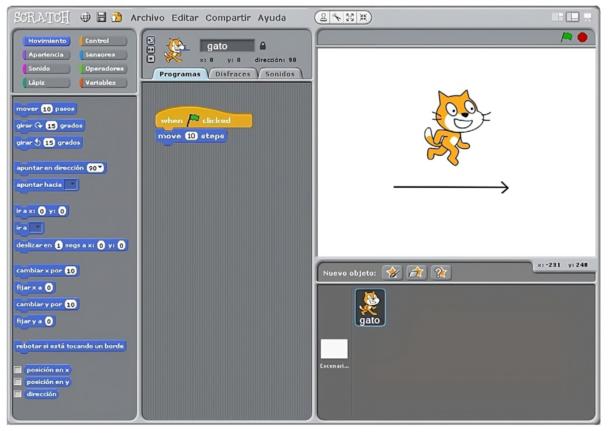605x430 pixels.
Task: Open the ir a destination dropdown
Action: click(x=37, y=227)
